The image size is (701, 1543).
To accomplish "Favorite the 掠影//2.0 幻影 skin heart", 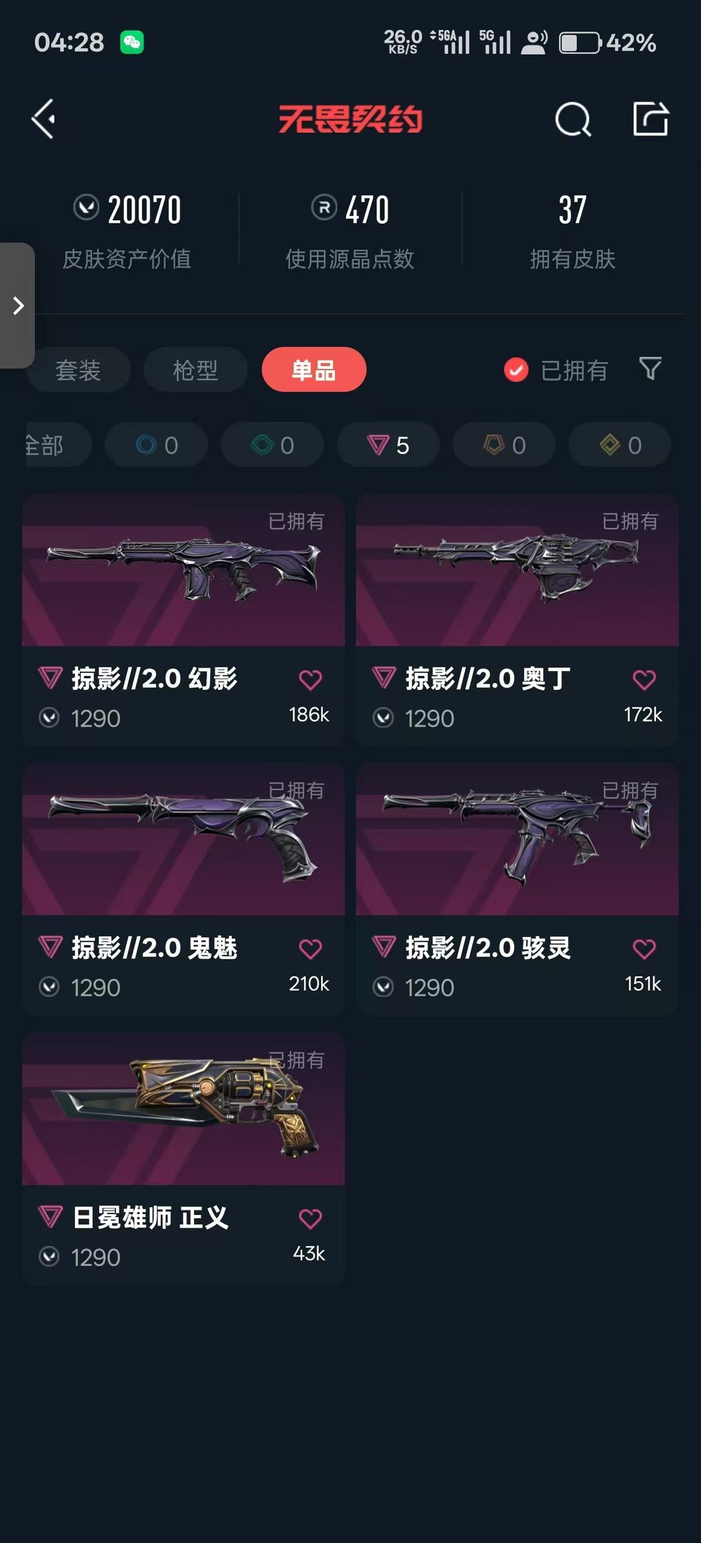I will click(310, 680).
